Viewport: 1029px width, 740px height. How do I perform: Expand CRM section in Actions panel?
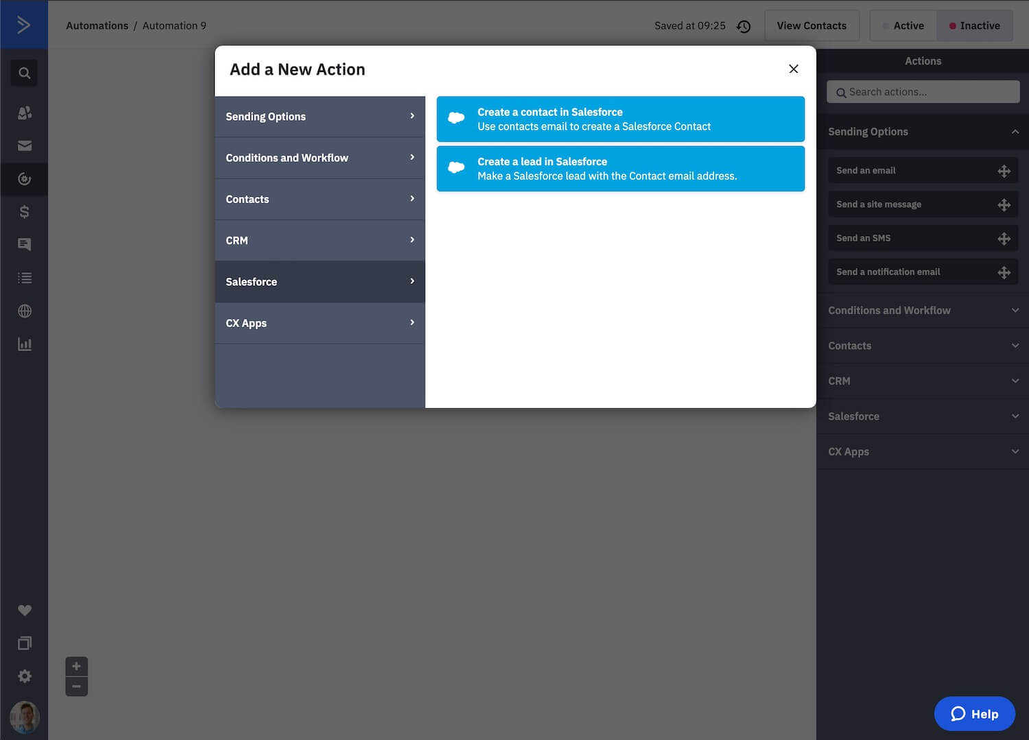(923, 381)
